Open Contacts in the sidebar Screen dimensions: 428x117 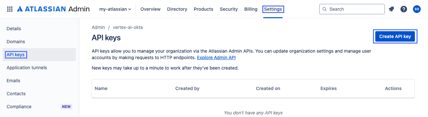tap(39, 94)
